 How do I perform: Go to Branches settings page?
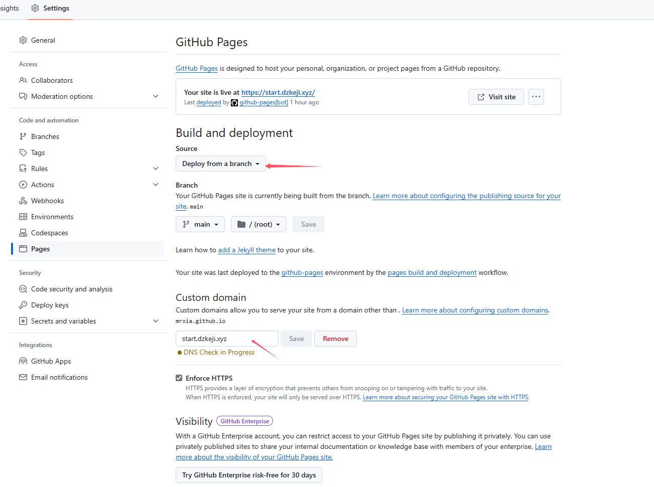[x=89, y=136]
